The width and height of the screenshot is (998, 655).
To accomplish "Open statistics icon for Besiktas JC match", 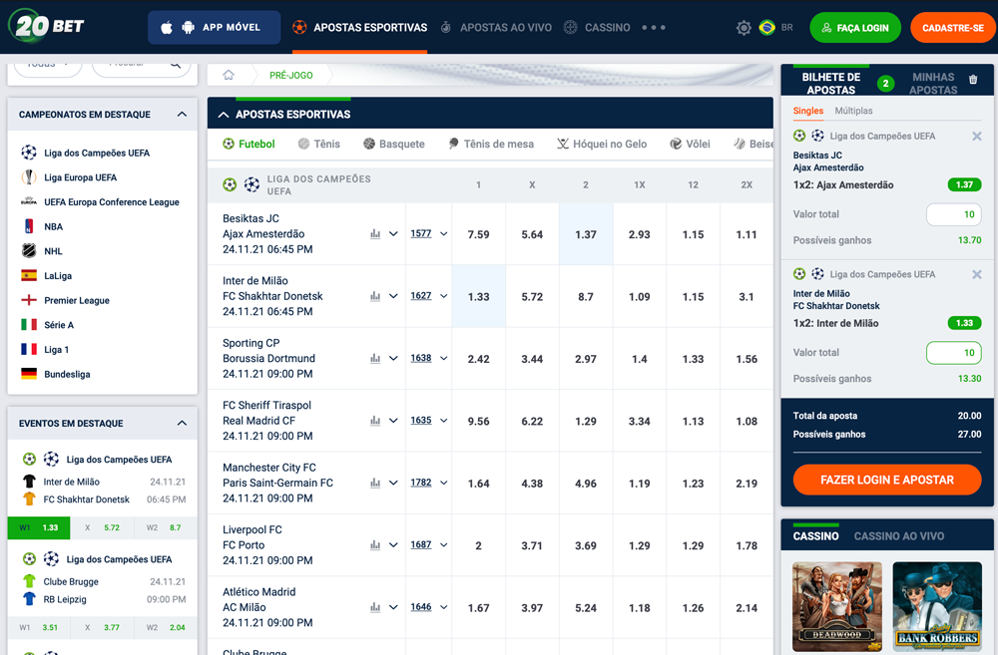I will click(x=375, y=234).
